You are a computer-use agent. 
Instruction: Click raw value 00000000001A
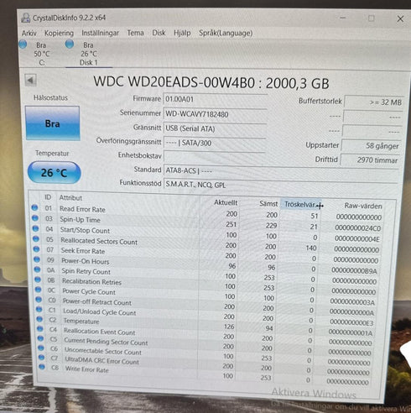(x=351, y=332)
